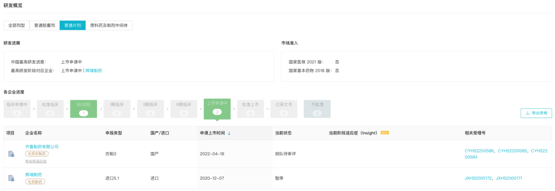Expand 有在研适应症 under 齐鲁制药
Screen dimensions: 555x191
36,161
